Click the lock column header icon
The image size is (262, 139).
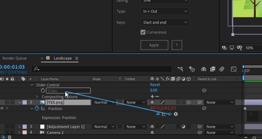tap(12, 79)
